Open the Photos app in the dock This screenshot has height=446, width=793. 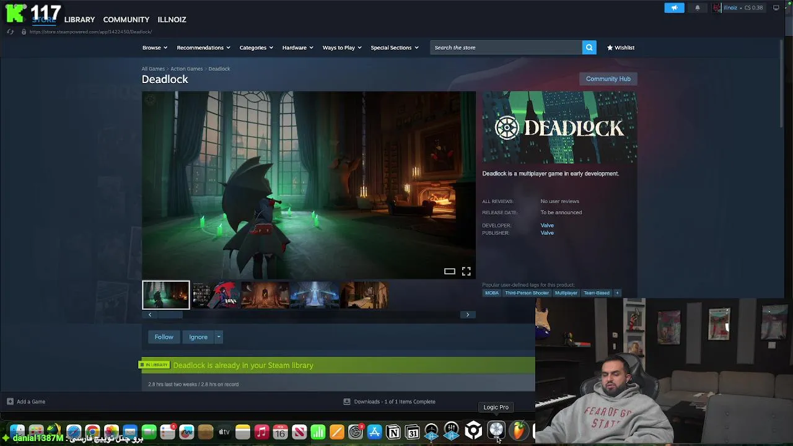tap(112, 432)
